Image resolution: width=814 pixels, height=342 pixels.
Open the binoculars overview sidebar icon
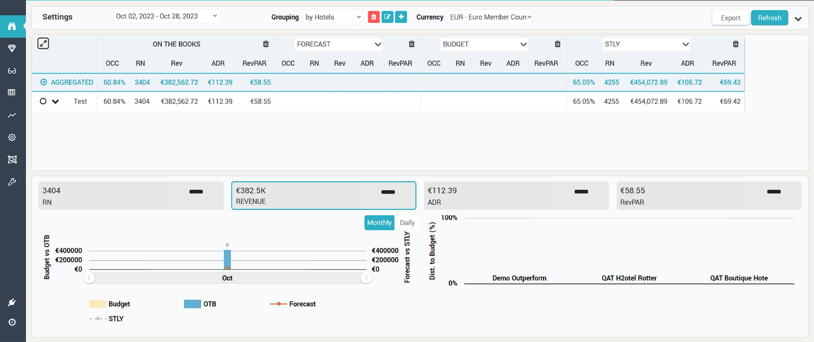pyautogui.click(x=12, y=26)
